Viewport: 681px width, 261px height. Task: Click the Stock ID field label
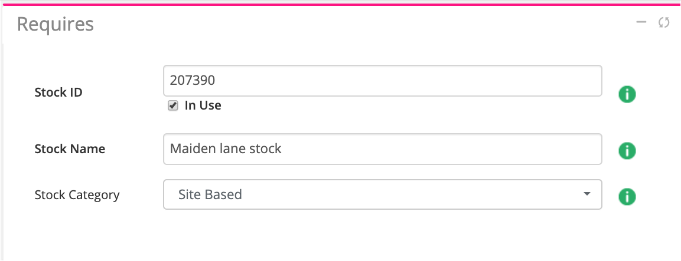(x=58, y=92)
